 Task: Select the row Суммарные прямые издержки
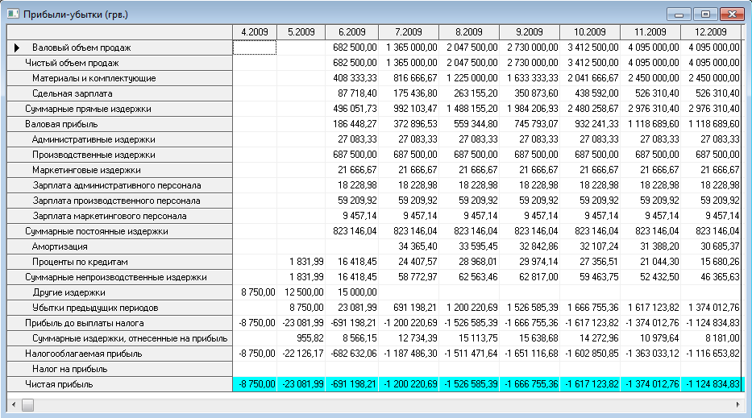point(120,109)
